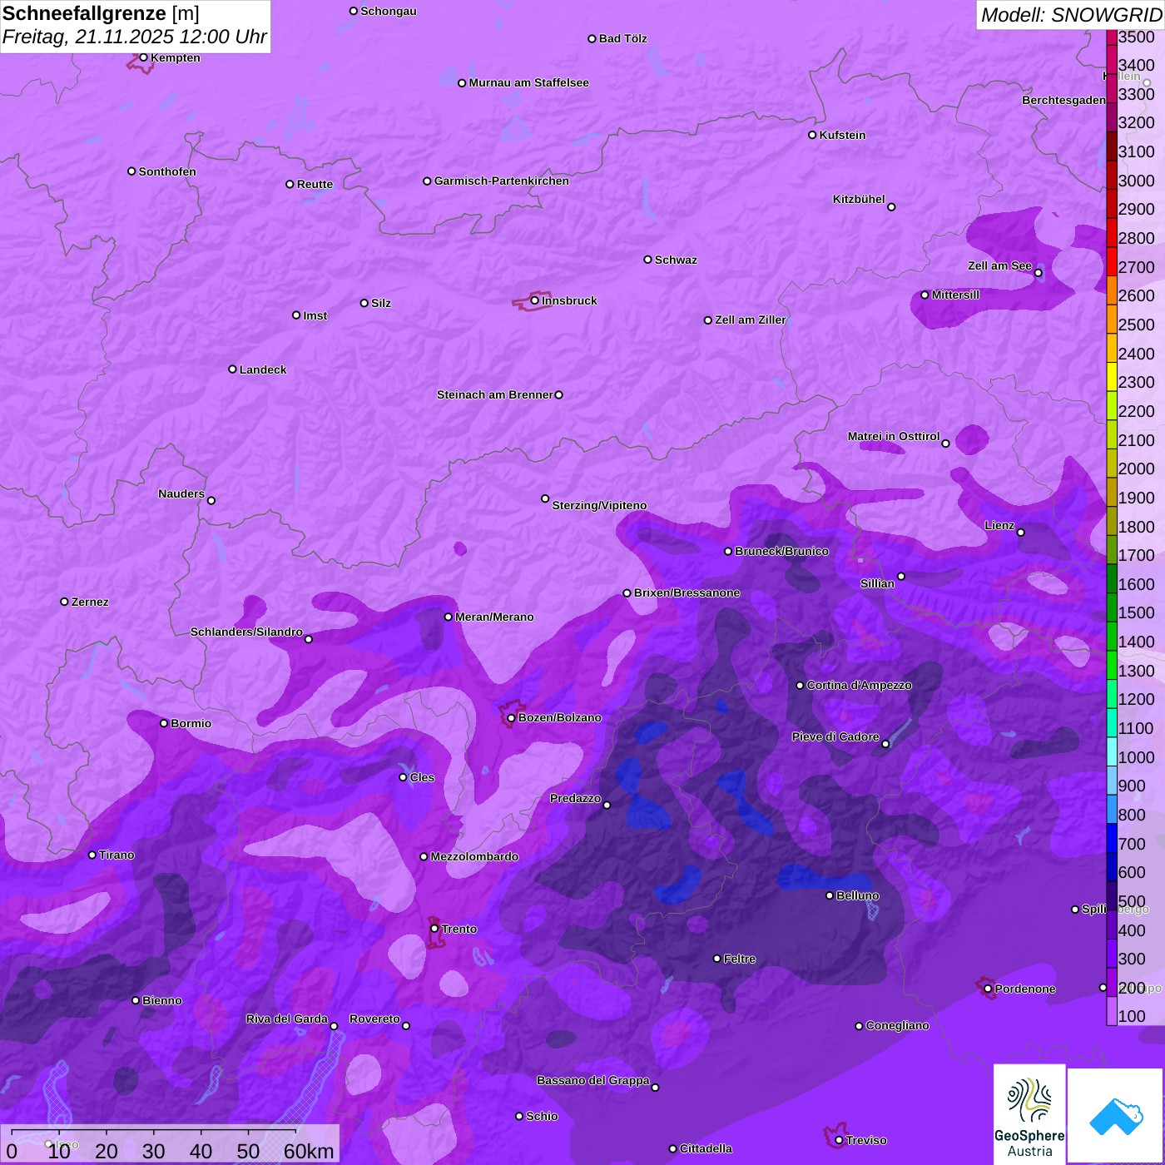Click the 'Mezzolombardo' town label
The height and width of the screenshot is (1165, 1165).
coord(474,856)
